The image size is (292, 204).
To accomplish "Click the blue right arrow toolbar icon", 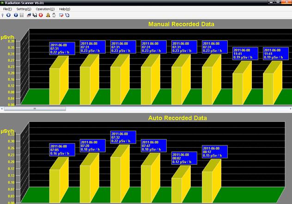I will (x=15, y=15).
